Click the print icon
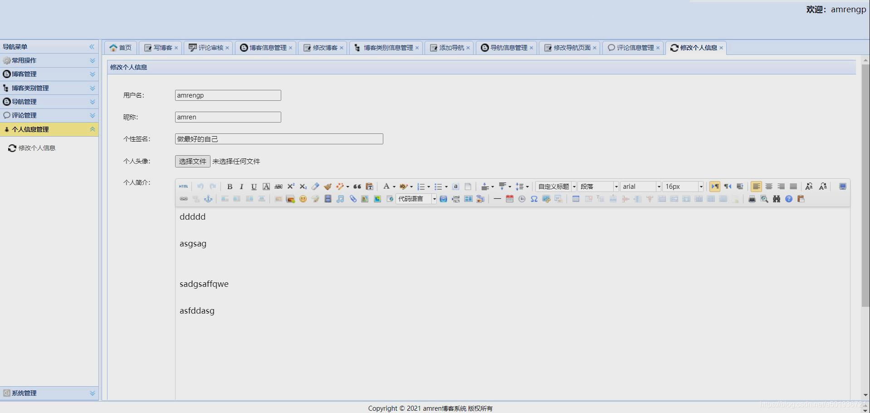The width and height of the screenshot is (870, 413). [752, 199]
